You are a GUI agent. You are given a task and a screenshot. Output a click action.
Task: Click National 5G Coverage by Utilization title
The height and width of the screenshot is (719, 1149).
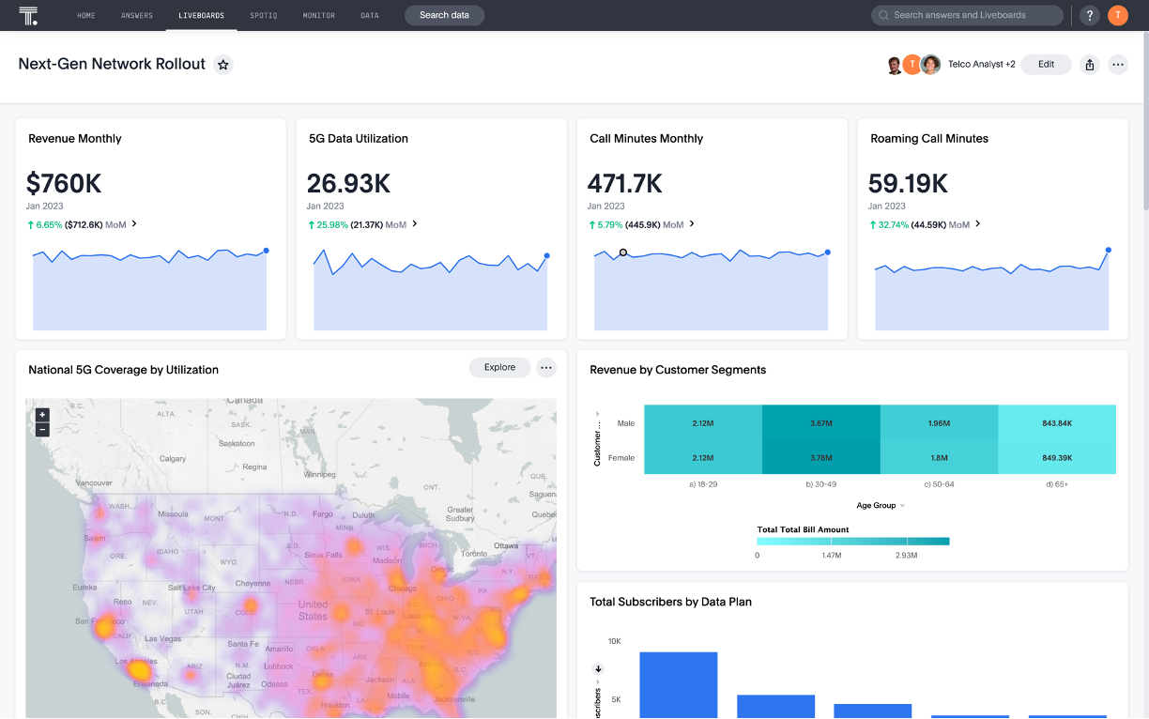[x=123, y=370]
